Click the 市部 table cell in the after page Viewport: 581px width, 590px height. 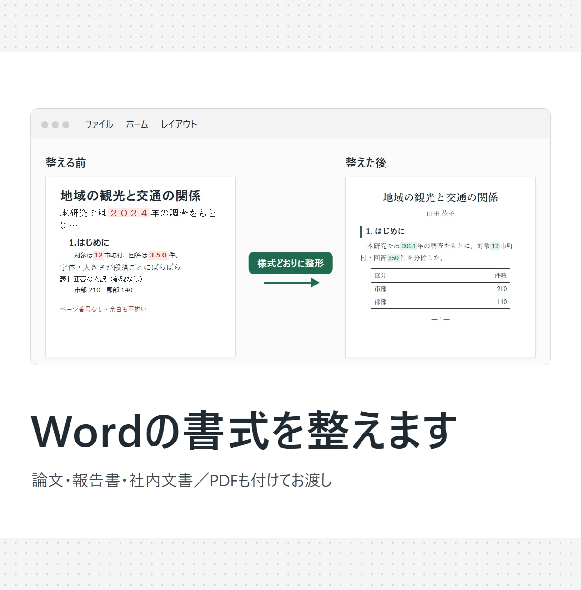pos(381,289)
